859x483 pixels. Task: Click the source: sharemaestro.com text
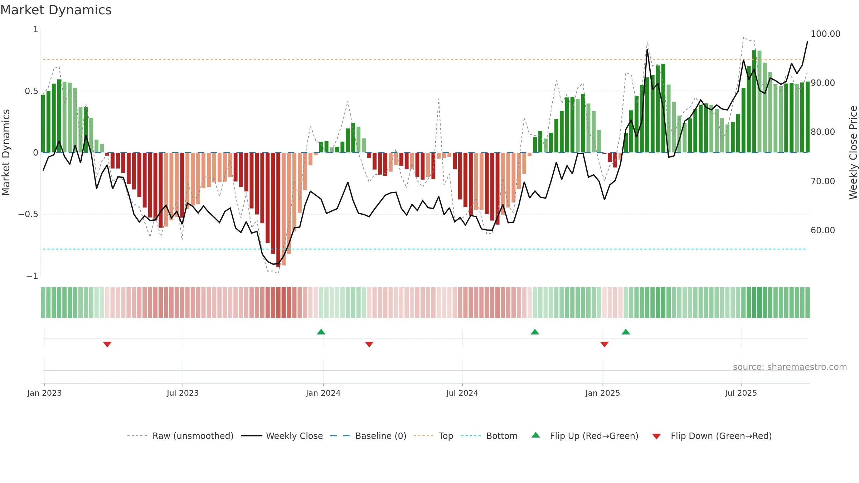(x=790, y=367)
